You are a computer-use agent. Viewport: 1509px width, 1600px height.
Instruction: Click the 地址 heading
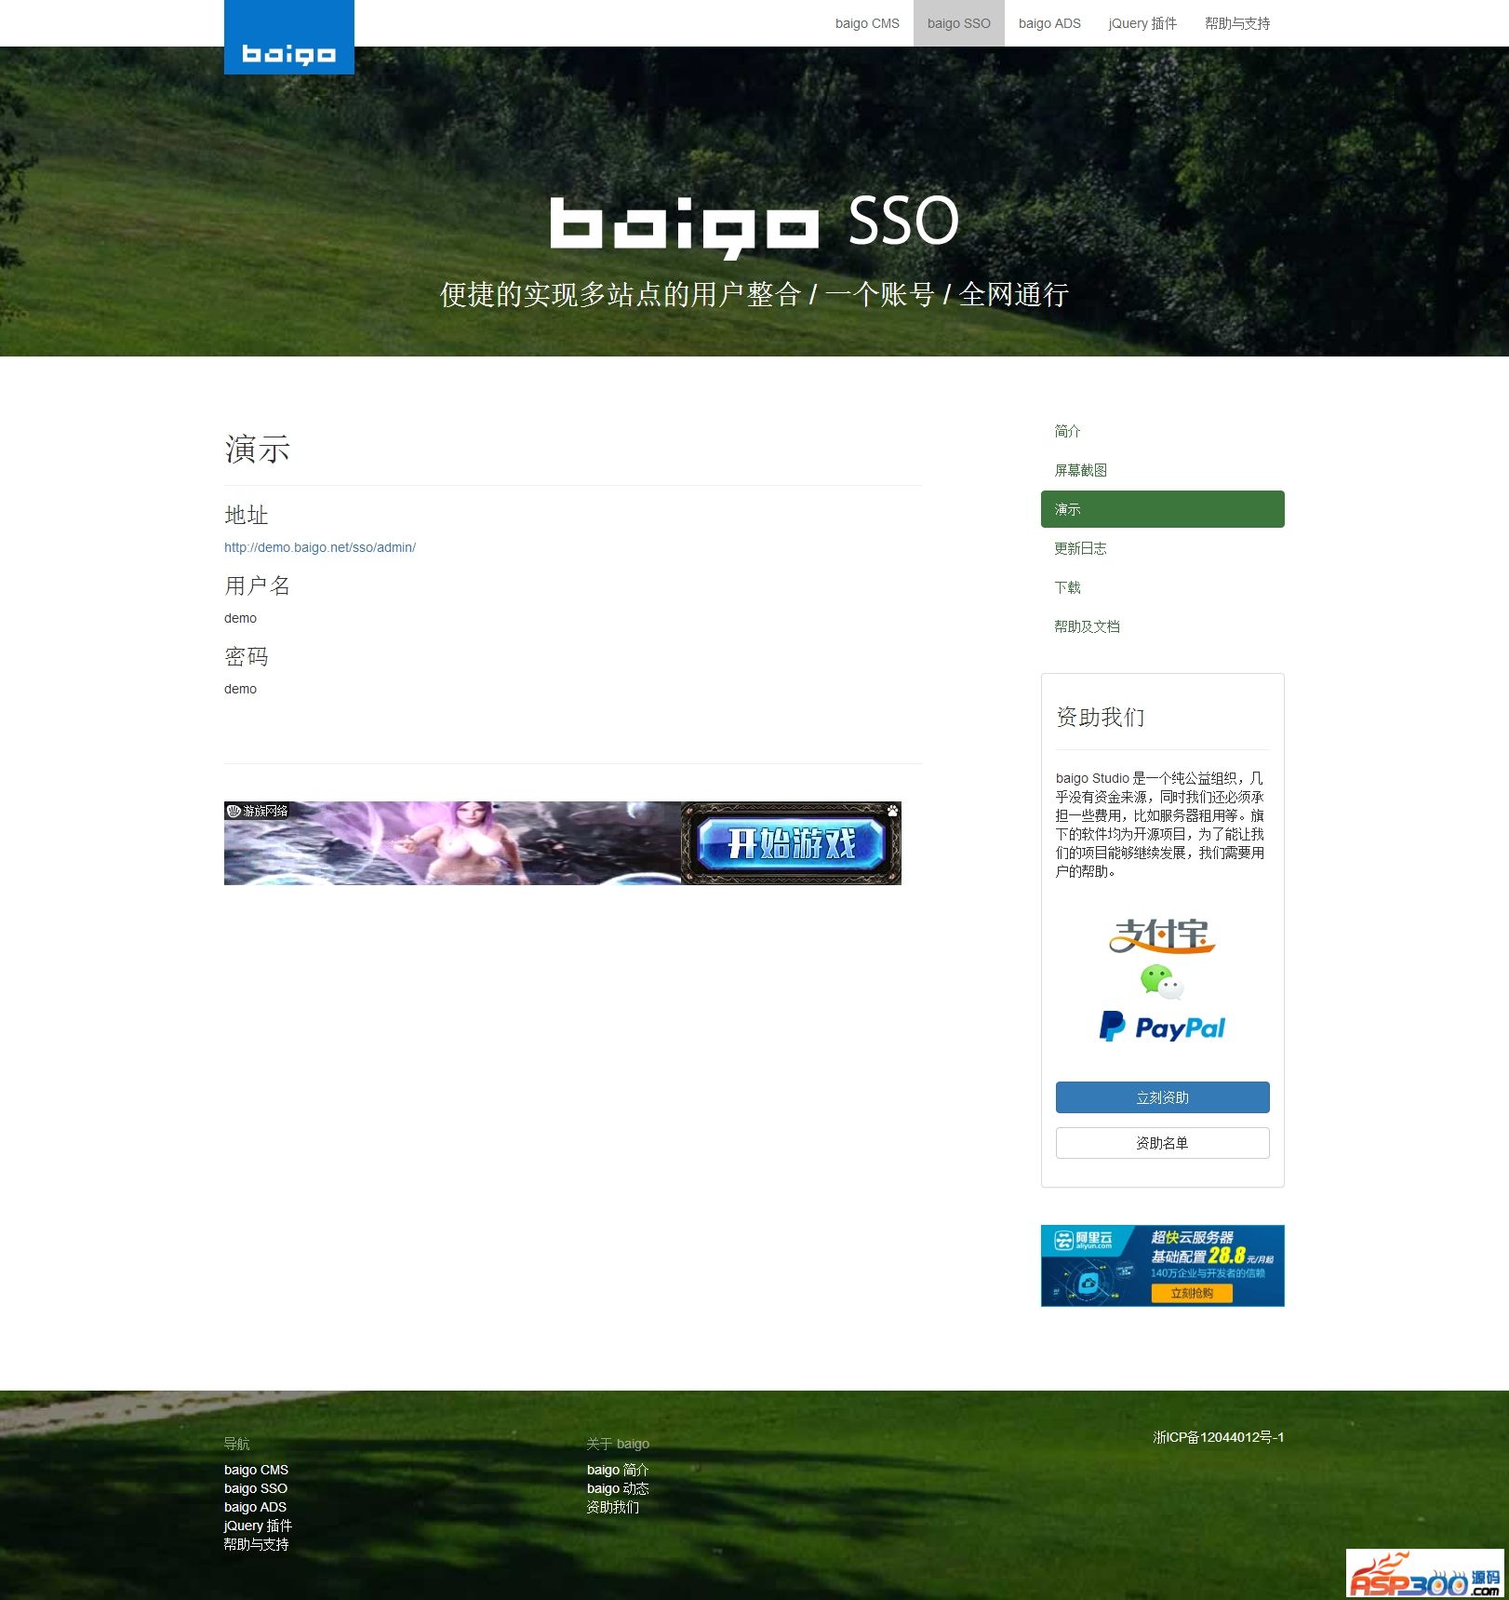[x=247, y=515]
